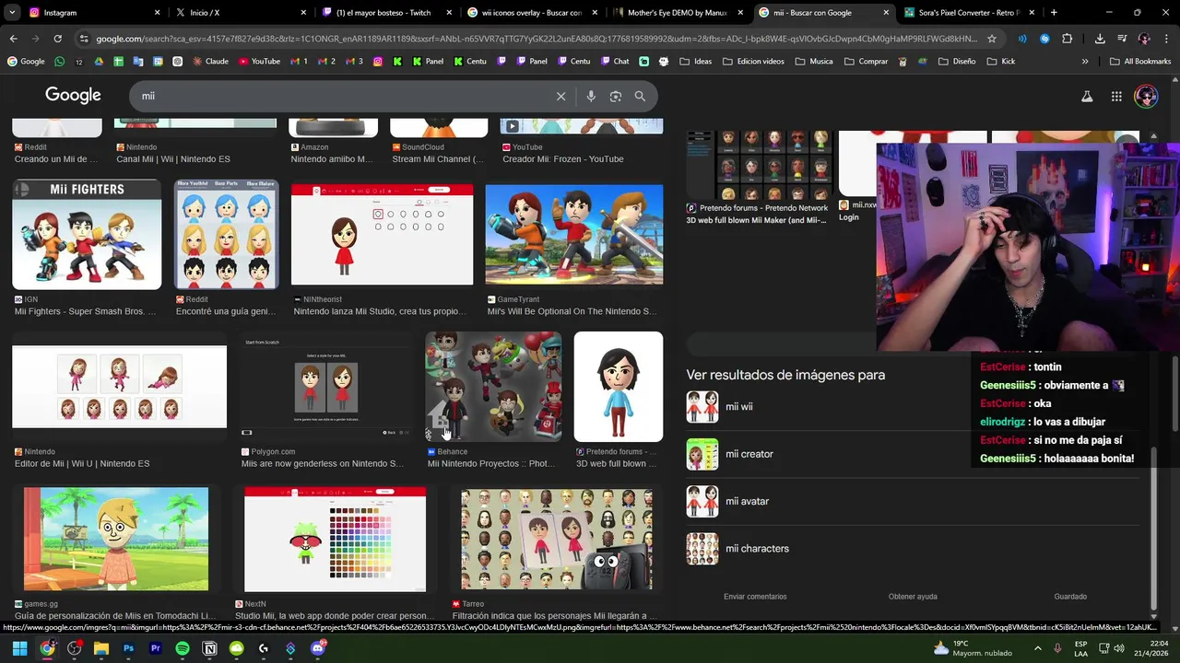Open the Diseño bookmarks folder
Image resolution: width=1180 pixels, height=663 pixels.
pyautogui.click(x=956, y=62)
